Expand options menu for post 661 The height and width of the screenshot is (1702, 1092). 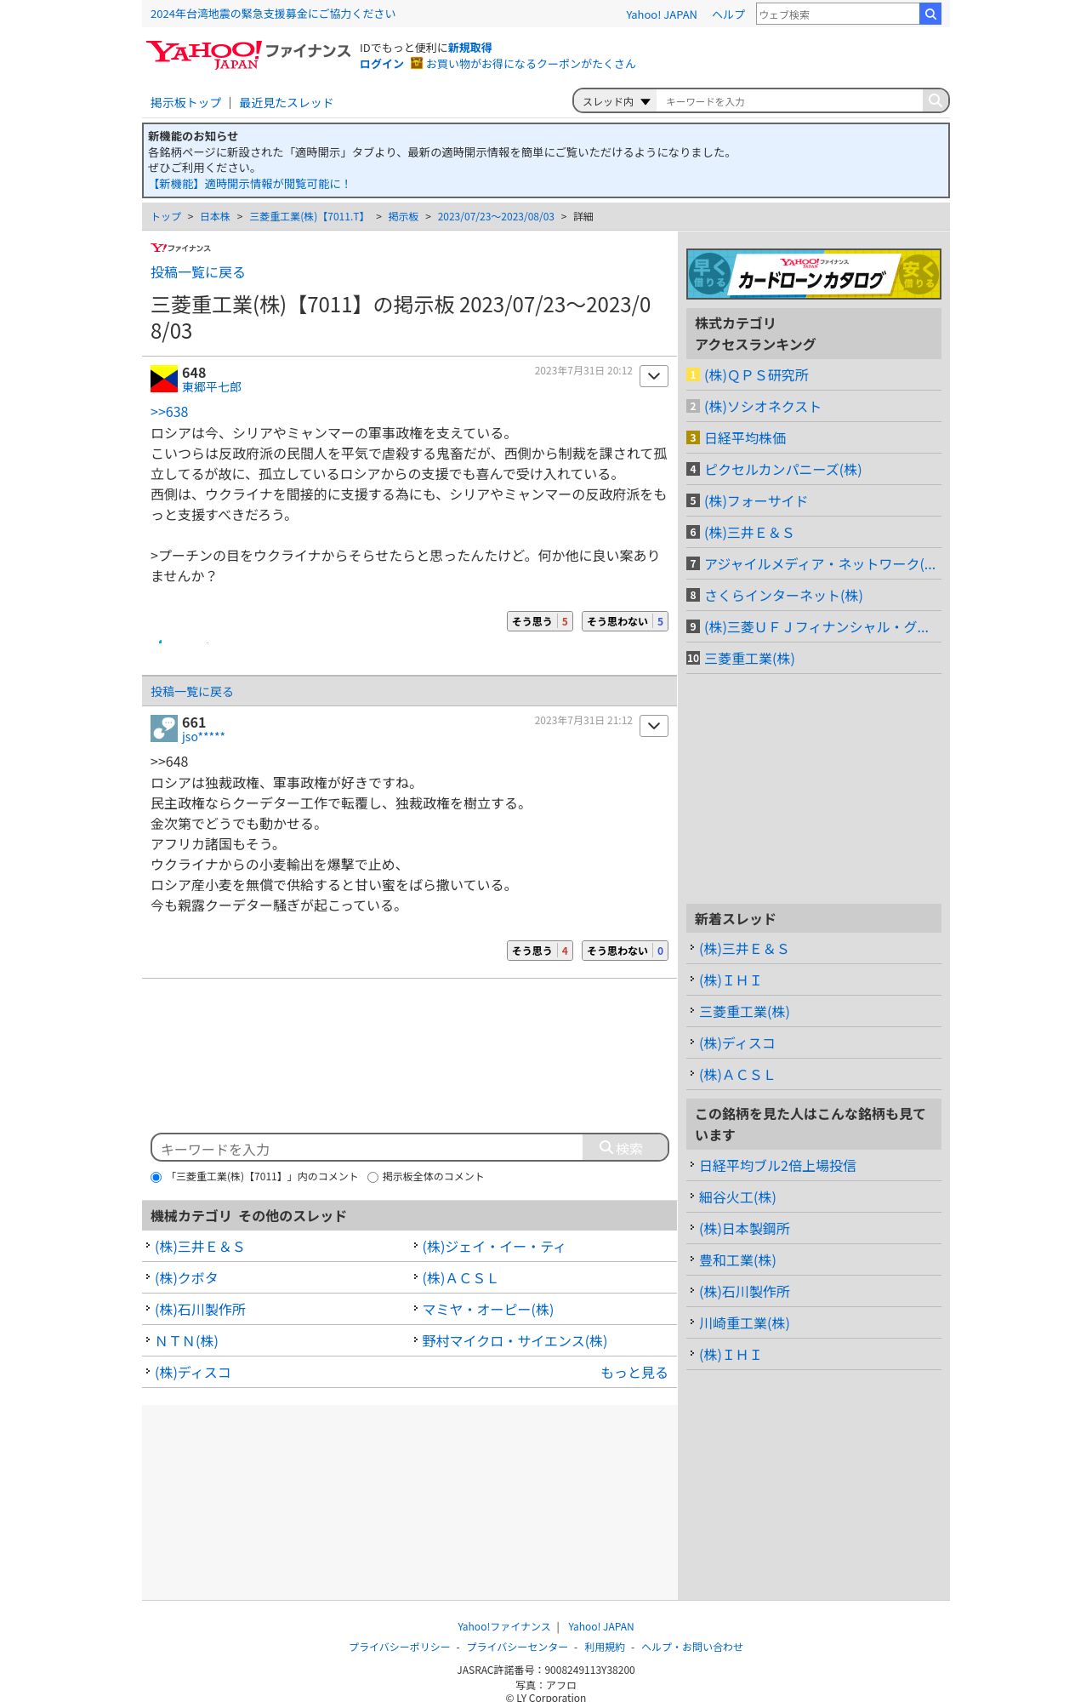(x=653, y=726)
